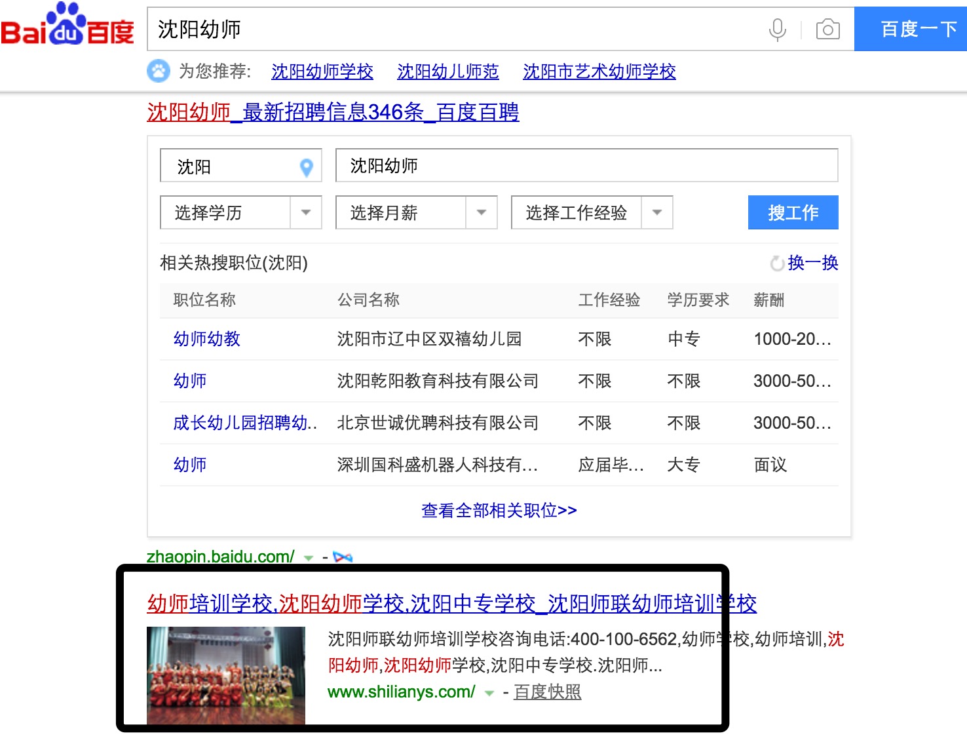Open the 选择月薪 dropdown
967x746 pixels.
[416, 212]
